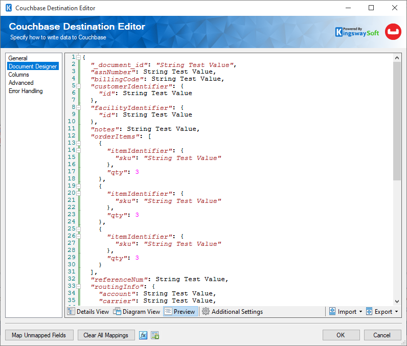Click the Preview tab icon
This screenshot has width=407, height=346.
tap(168, 311)
